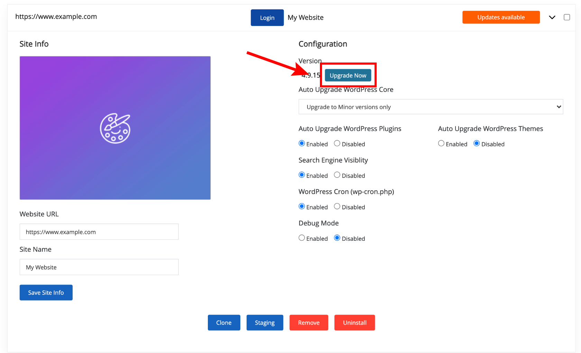The image size is (581, 353).
Task: Click the Upgrade Now button
Action: click(x=348, y=75)
